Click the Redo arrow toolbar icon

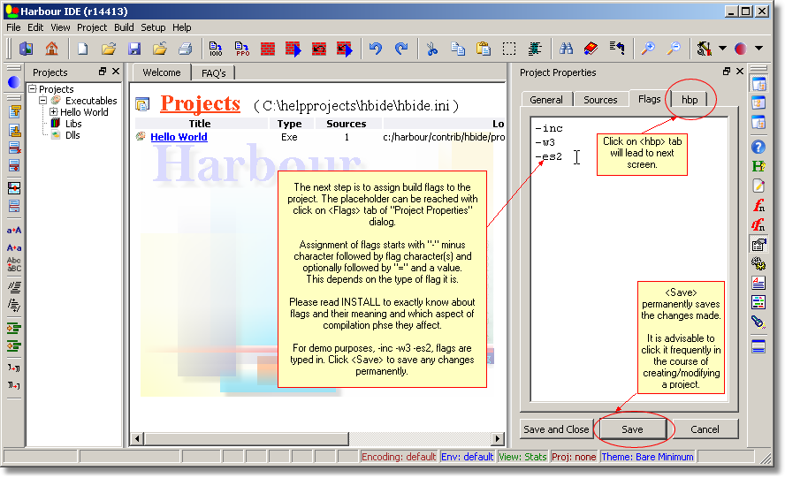[401, 49]
